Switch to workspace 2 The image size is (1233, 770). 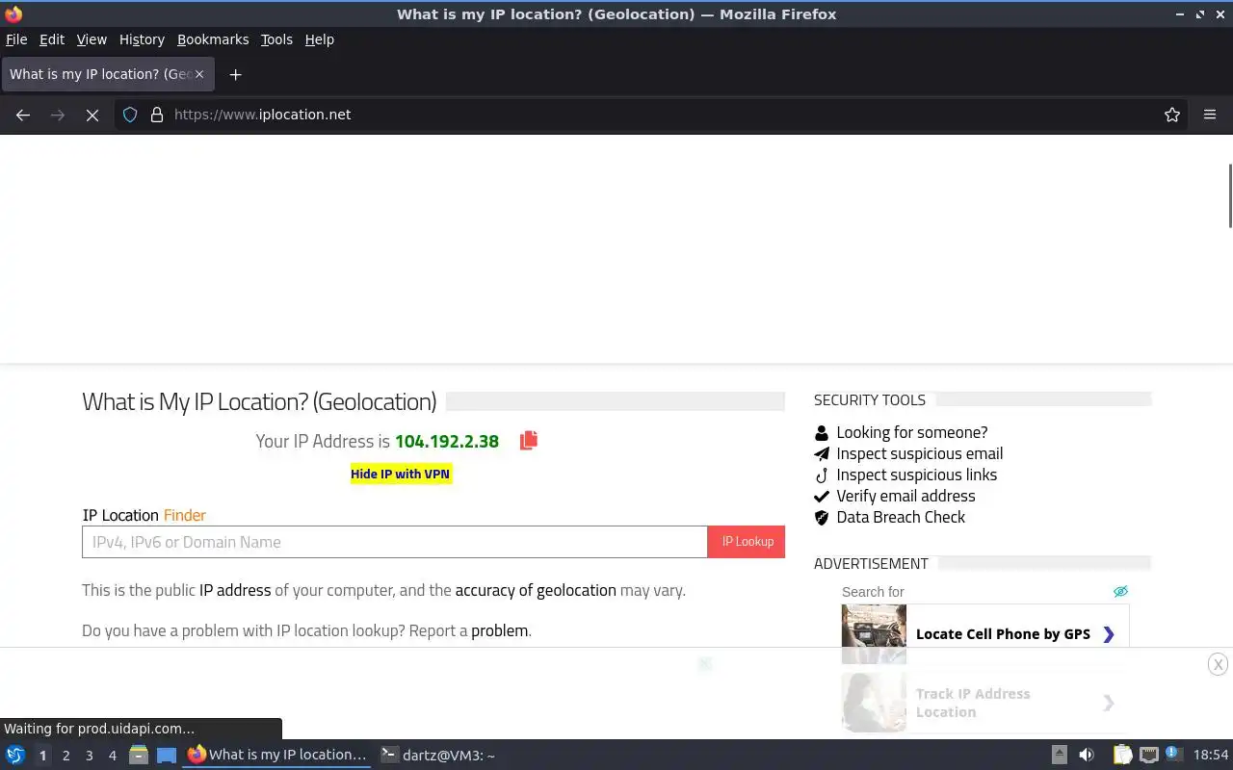pos(66,756)
